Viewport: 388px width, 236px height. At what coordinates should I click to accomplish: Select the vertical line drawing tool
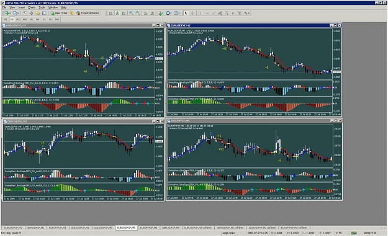tap(201, 14)
